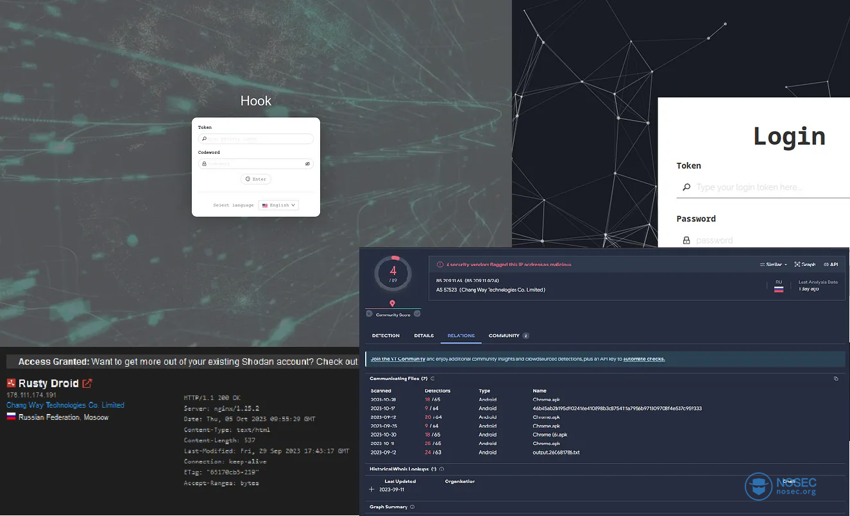The width and height of the screenshot is (850, 516).
Task: Click the password field on Login page
Action: click(763, 240)
